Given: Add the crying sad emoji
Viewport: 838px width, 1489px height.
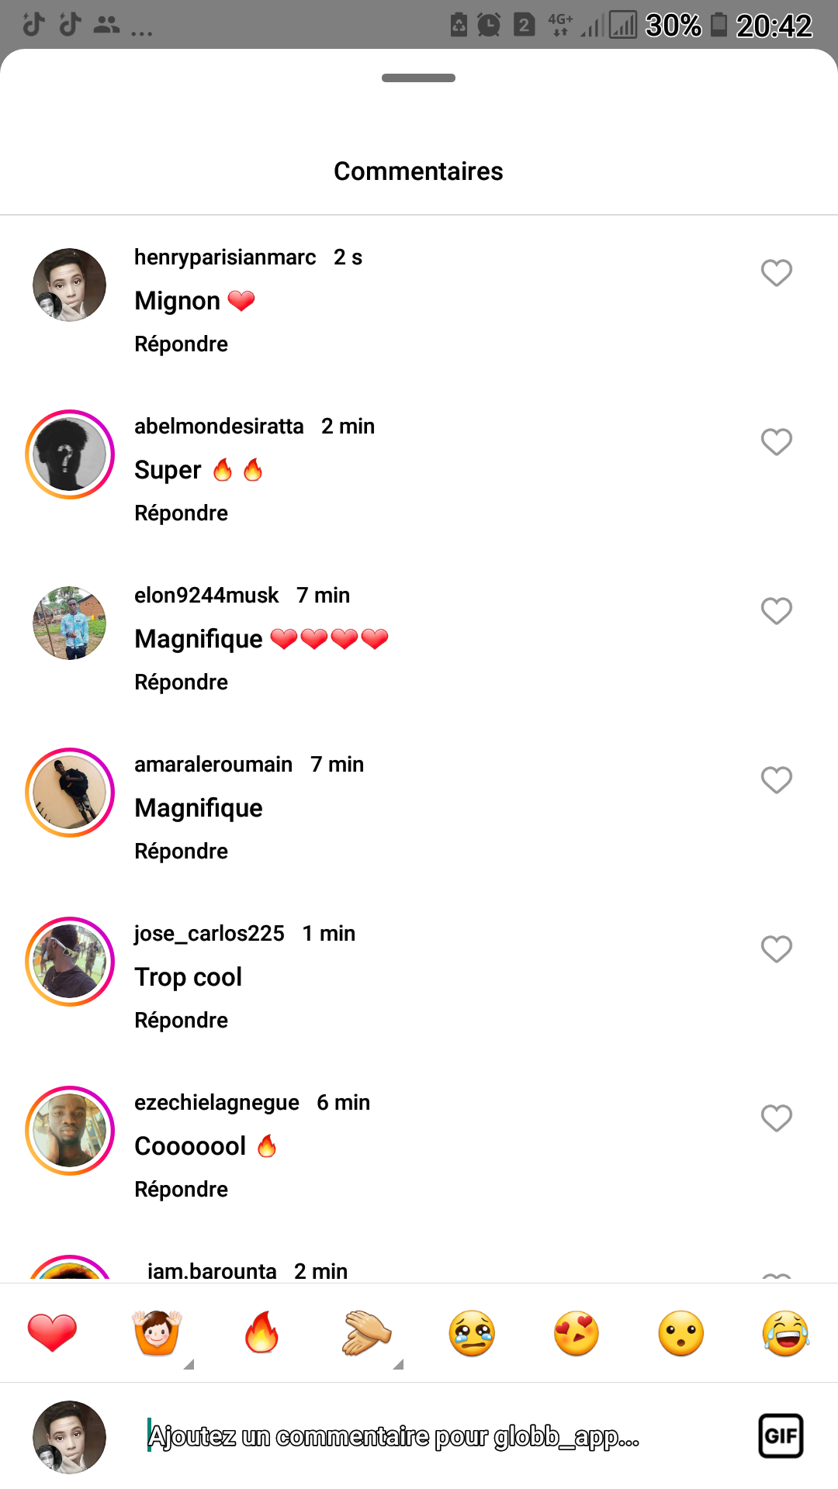Looking at the screenshot, I should 472,1333.
